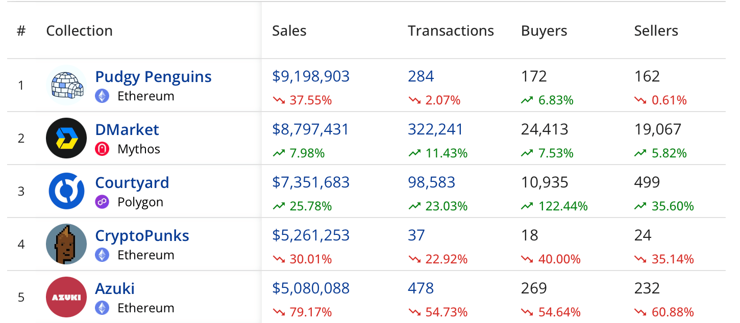Open the Pudgy Penguins collection link

[153, 77]
